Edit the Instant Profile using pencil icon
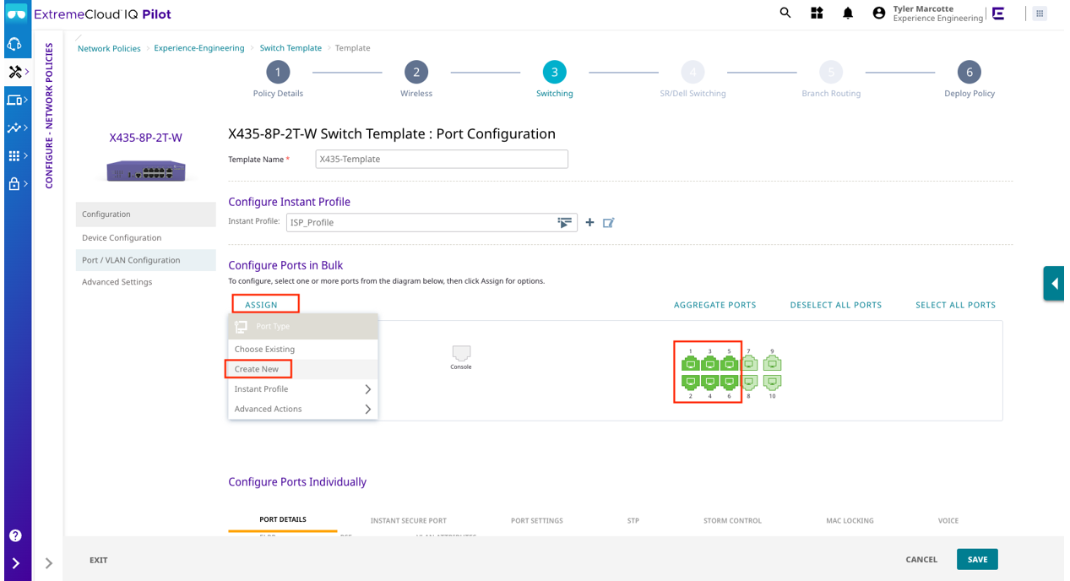The height and width of the screenshot is (581, 1070). click(608, 222)
